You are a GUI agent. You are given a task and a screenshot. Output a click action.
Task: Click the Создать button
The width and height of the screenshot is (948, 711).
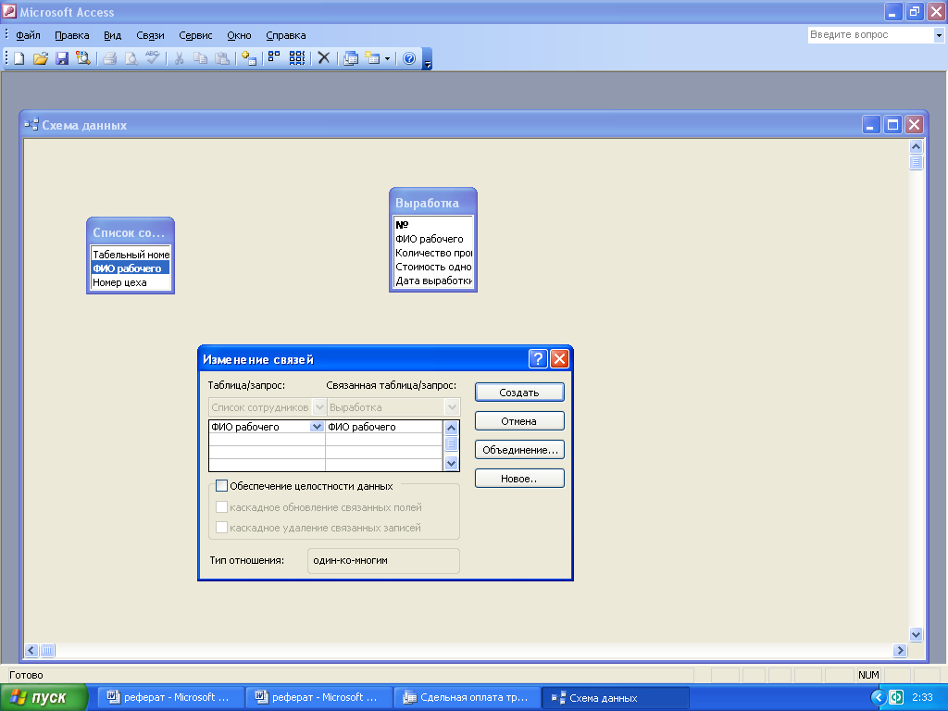click(x=519, y=393)
